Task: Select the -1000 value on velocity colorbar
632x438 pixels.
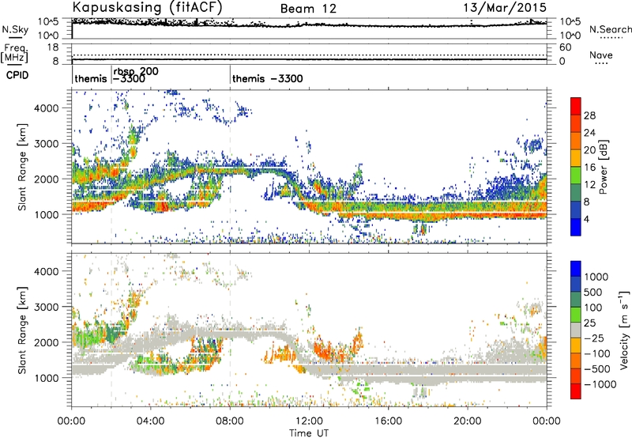Action: (x=600, y=384)
